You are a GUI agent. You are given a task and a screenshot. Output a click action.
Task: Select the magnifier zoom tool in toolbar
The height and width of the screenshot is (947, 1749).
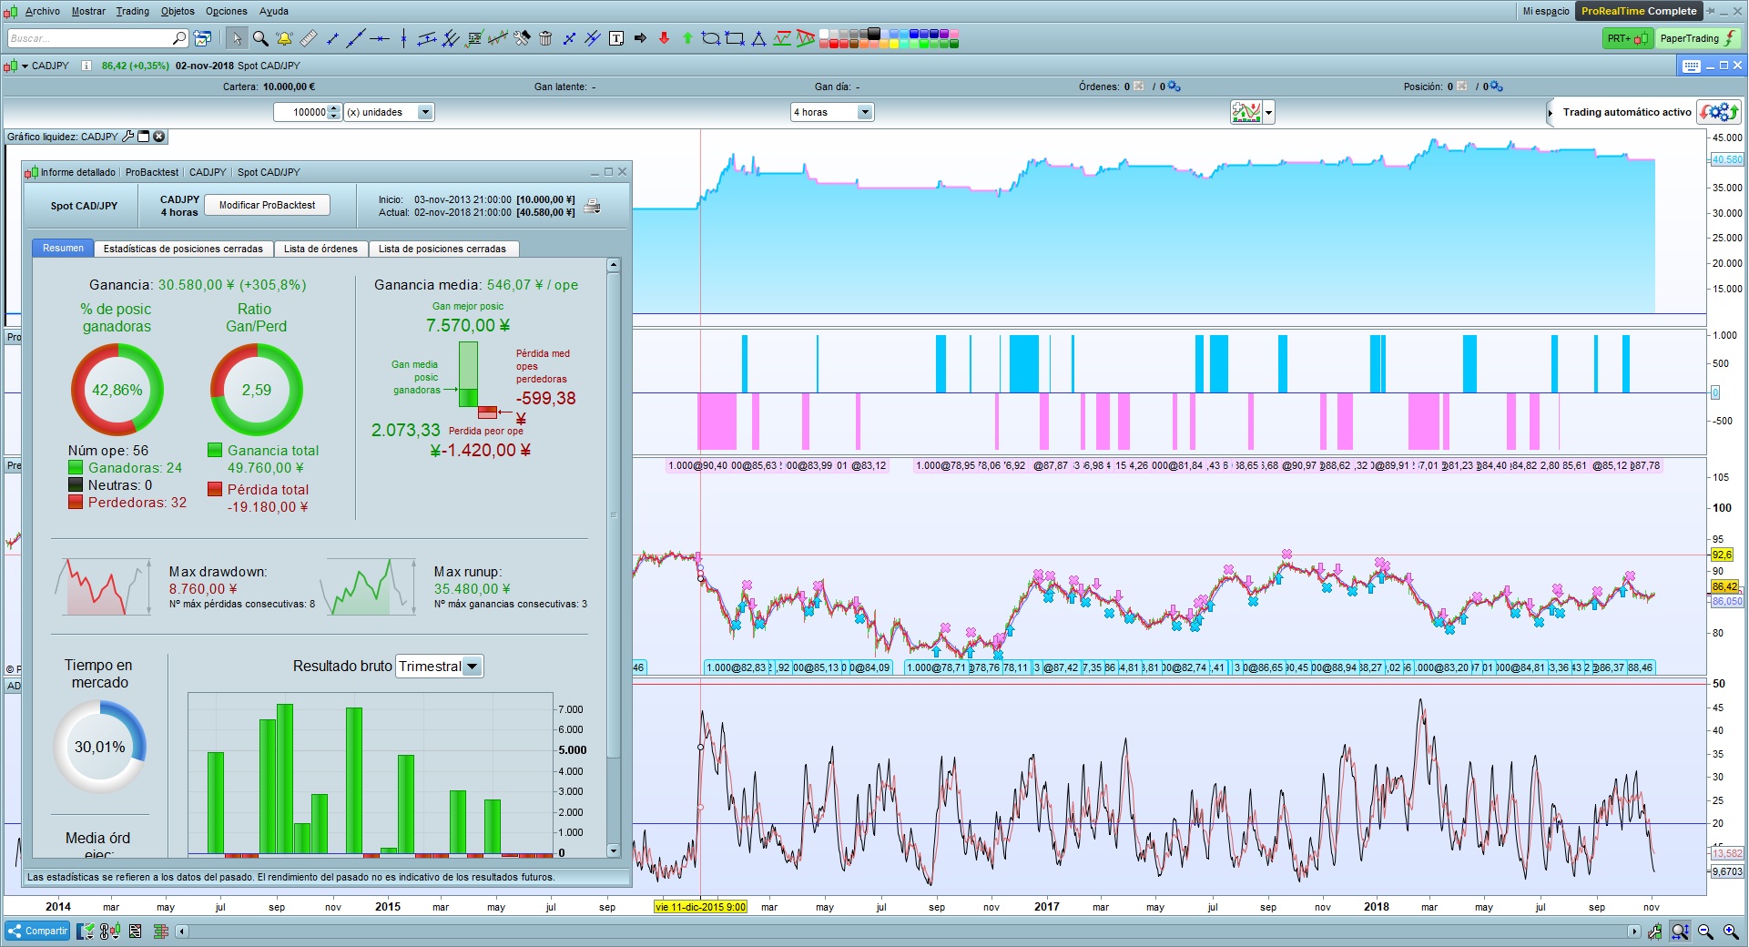(260, 38)
